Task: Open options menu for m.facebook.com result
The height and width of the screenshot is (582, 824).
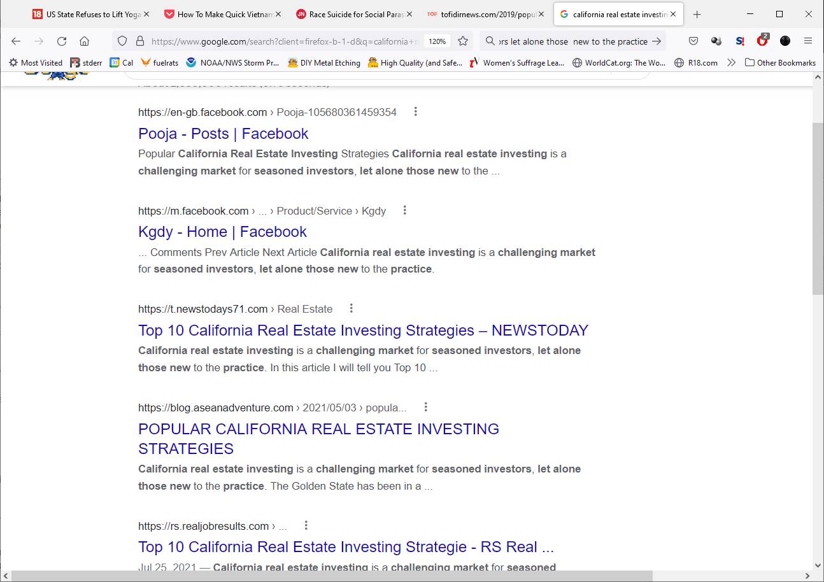Action: coord(405,210)
